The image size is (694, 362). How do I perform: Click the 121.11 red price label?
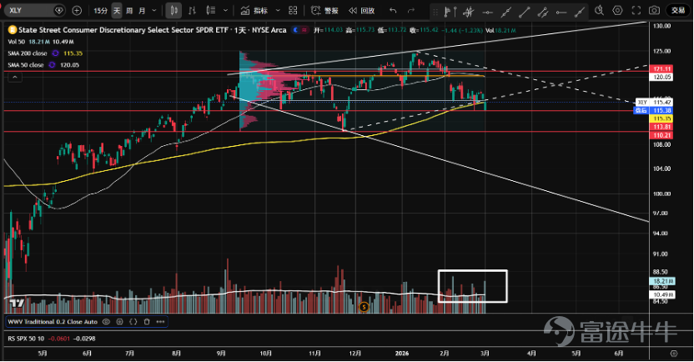coord(662,68)
